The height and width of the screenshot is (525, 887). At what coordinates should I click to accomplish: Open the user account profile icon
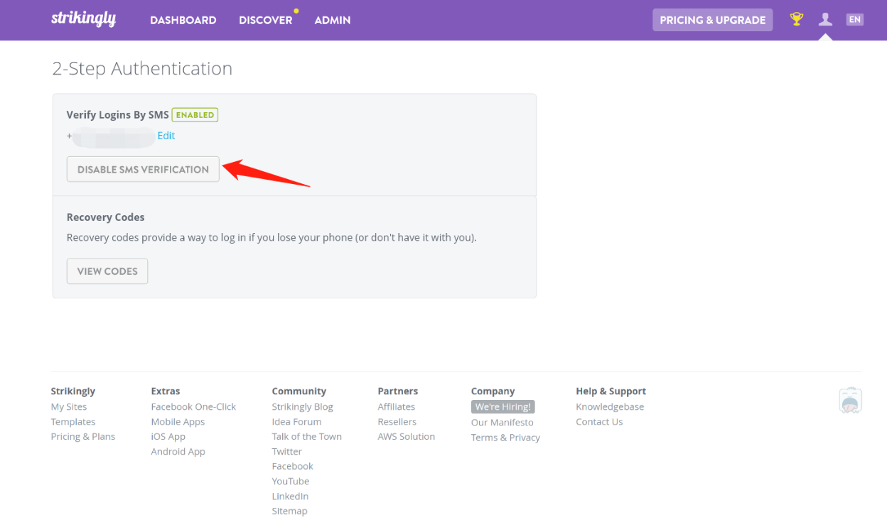pos(825,19)
